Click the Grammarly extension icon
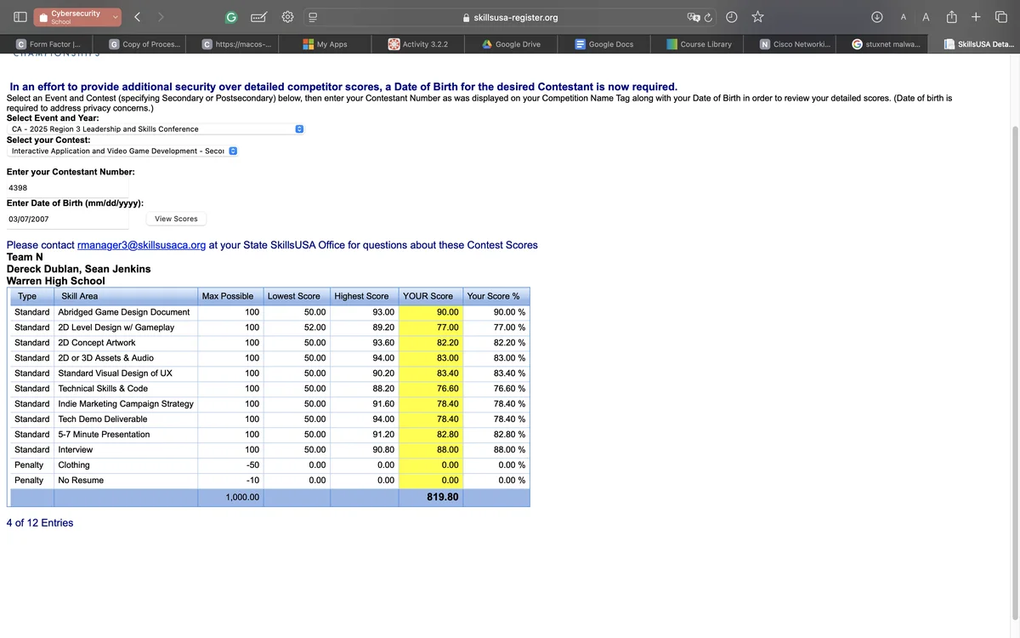The width and height of the screenshot is (1020, 638). [x=231, y=17]
